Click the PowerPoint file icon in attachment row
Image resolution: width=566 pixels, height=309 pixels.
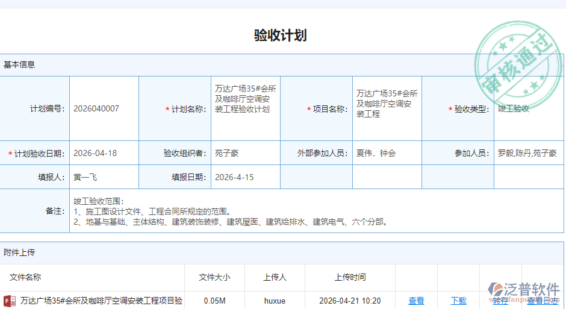(x=10, y=301)
